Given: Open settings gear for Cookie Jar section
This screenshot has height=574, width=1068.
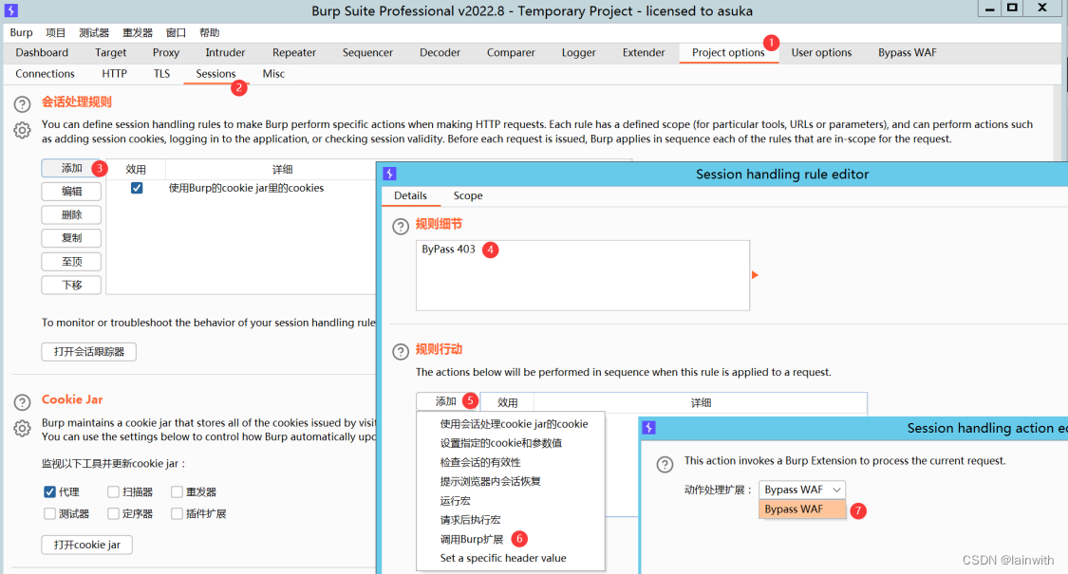Looking at the screenshot, I should [23, 428].
